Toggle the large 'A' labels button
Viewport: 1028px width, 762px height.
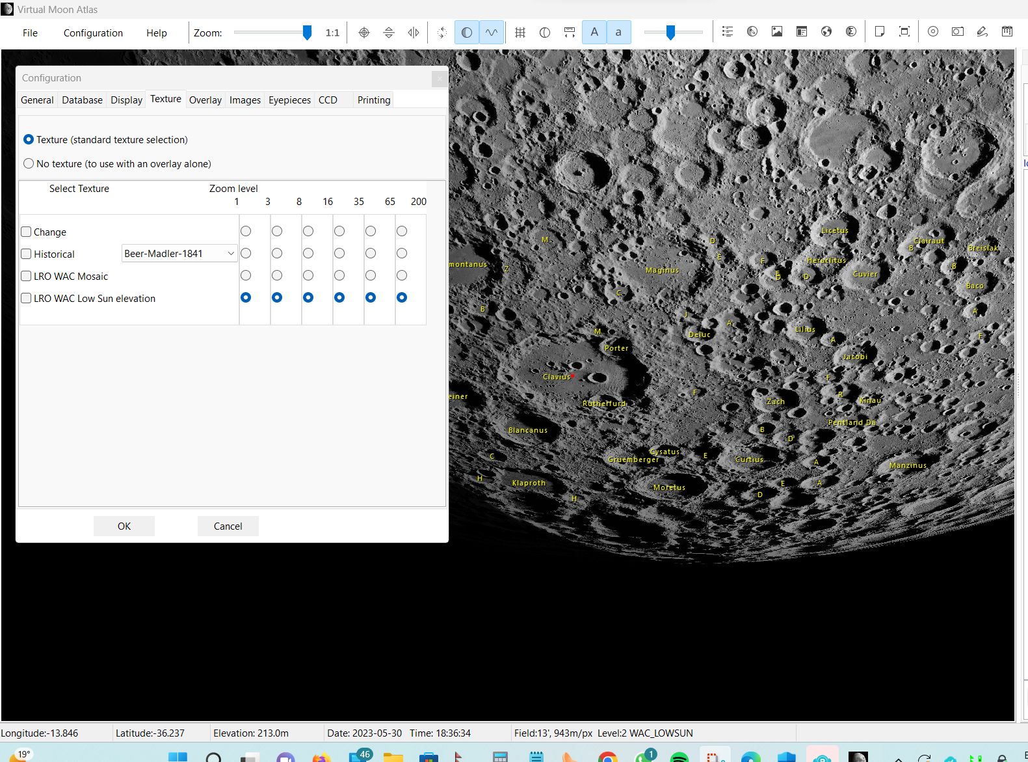tap(594, 32)
